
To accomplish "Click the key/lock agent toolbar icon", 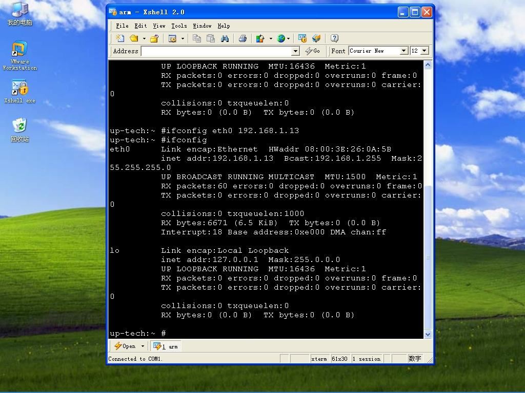I will pos(302,38).
